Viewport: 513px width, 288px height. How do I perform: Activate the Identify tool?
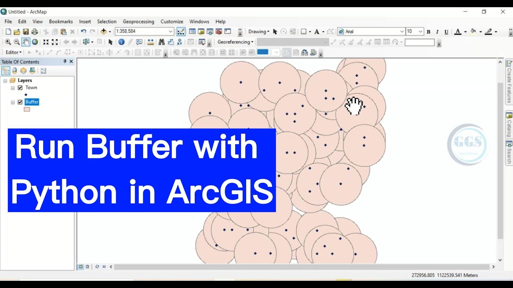coord(121,42)
